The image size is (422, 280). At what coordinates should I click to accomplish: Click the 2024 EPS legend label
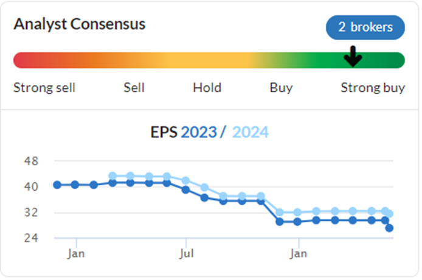click(251, 132)
